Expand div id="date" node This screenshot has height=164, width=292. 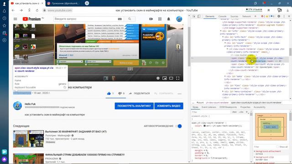[x=225, y=76]
